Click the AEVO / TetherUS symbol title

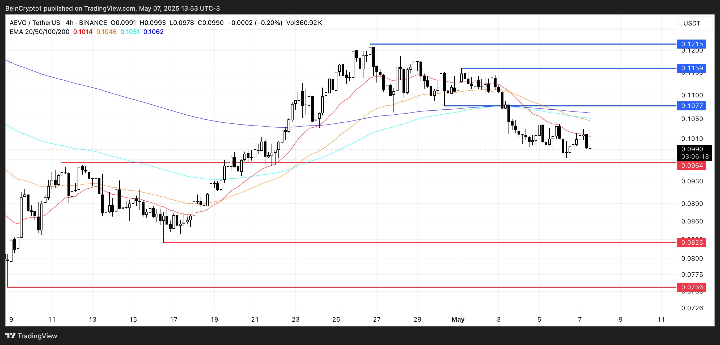click(35, 23)
